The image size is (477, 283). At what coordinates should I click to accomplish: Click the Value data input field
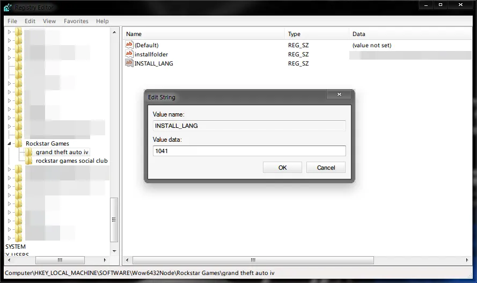249,151
